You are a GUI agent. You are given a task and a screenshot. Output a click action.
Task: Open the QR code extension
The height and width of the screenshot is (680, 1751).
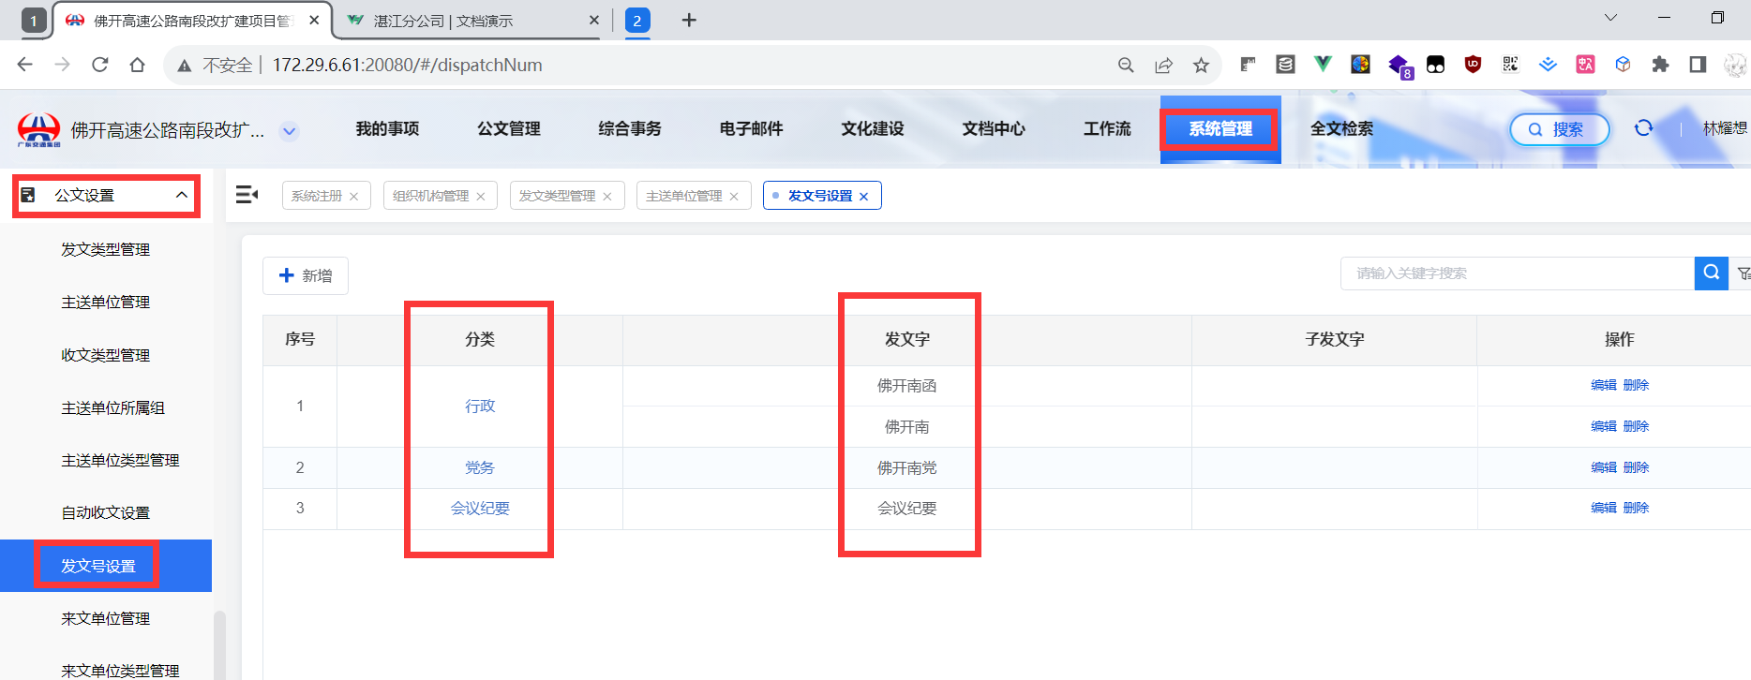[x=1510, y=65]
